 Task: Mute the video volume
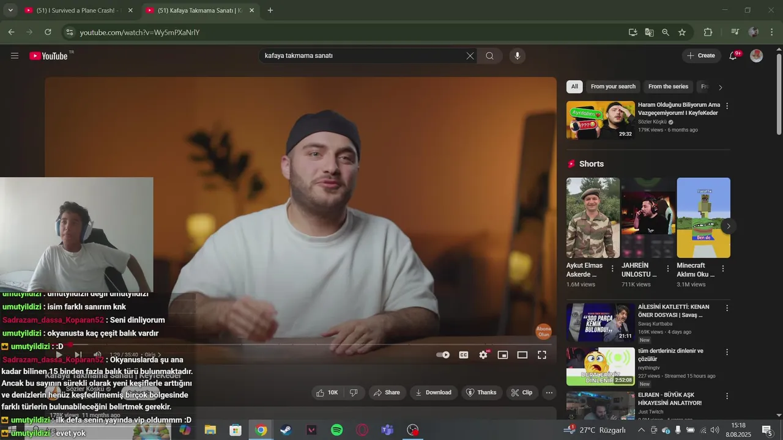(x=97, y=354)
